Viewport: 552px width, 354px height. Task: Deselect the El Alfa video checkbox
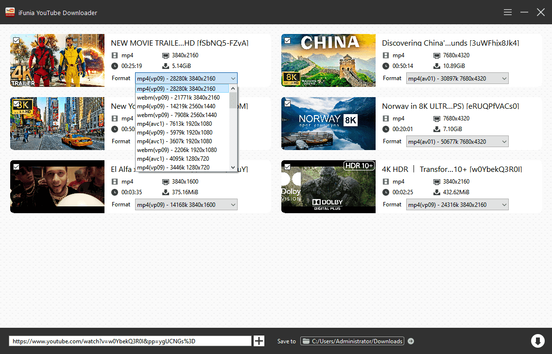pyautogui.click(x=16, y=167)
